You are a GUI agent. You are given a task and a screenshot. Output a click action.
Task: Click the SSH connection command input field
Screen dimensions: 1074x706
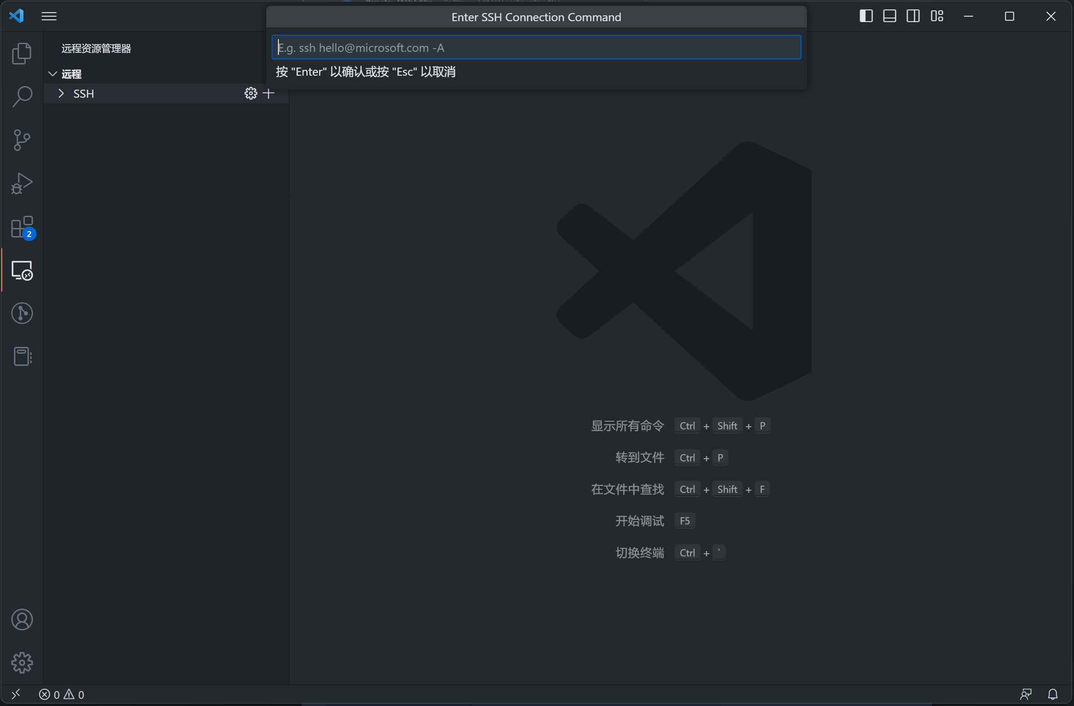point(536,47)
